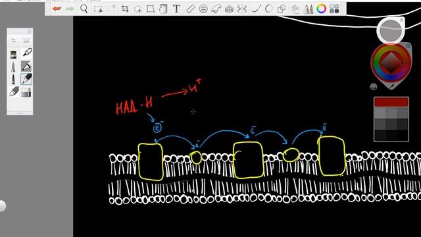This screenshot has height=237, width=421.
Task: Select the gradient smear brush
Action: [26, 92]
